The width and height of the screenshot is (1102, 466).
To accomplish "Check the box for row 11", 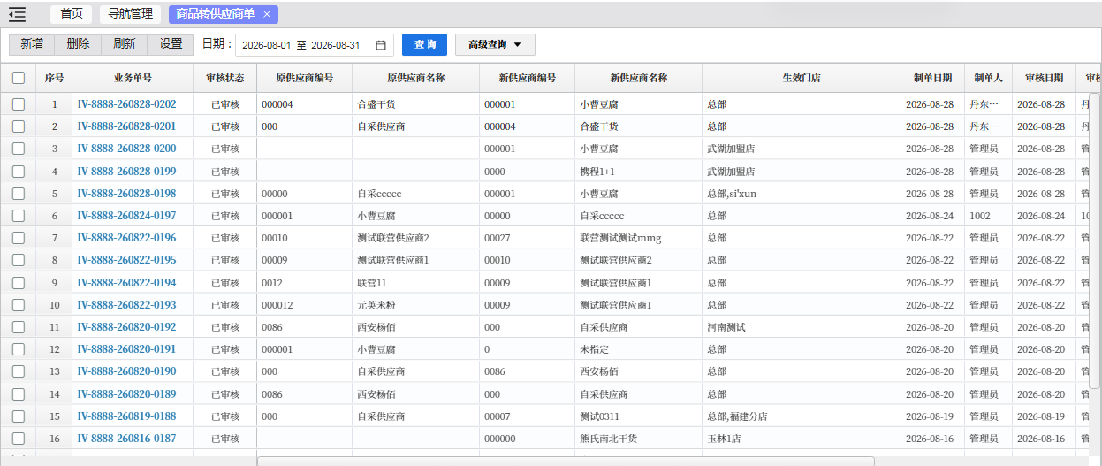I will coord(19,327).
